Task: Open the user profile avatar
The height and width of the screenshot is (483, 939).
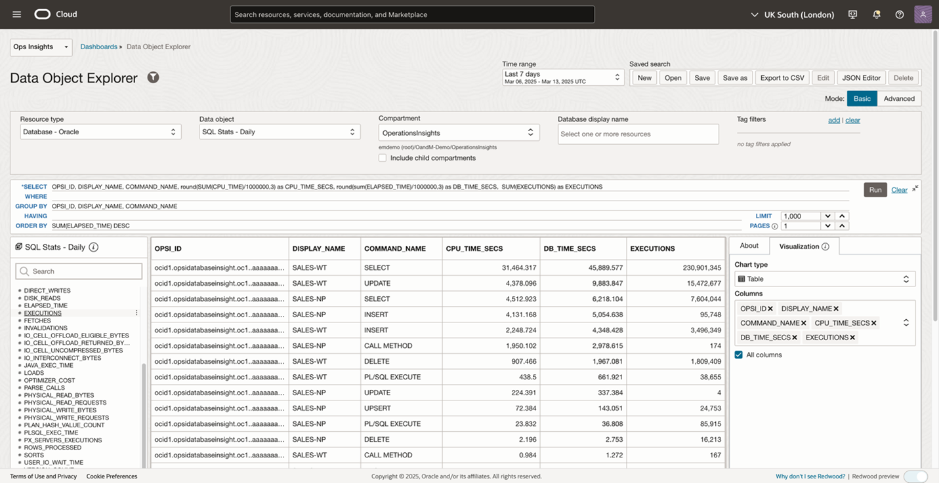Action: (923, 14)
